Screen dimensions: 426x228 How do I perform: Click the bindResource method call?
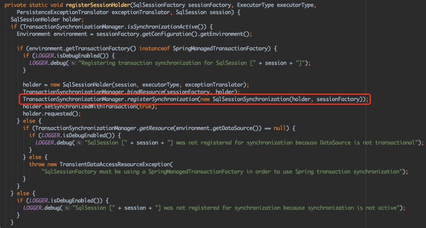click(146, 92)
